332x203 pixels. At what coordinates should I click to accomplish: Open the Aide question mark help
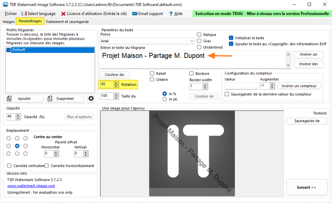pyautogui.click(x=171, y=14)
